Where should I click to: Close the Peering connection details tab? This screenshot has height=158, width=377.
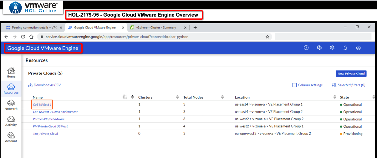point(61,28)
